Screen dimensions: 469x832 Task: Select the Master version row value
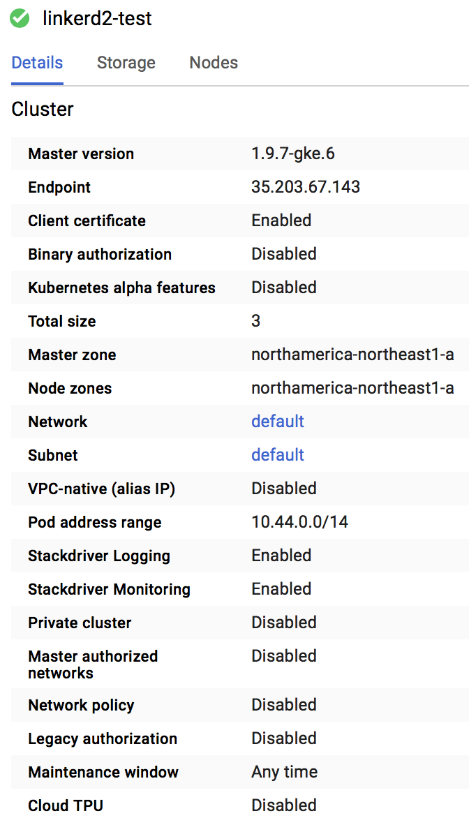click(292, 153)
